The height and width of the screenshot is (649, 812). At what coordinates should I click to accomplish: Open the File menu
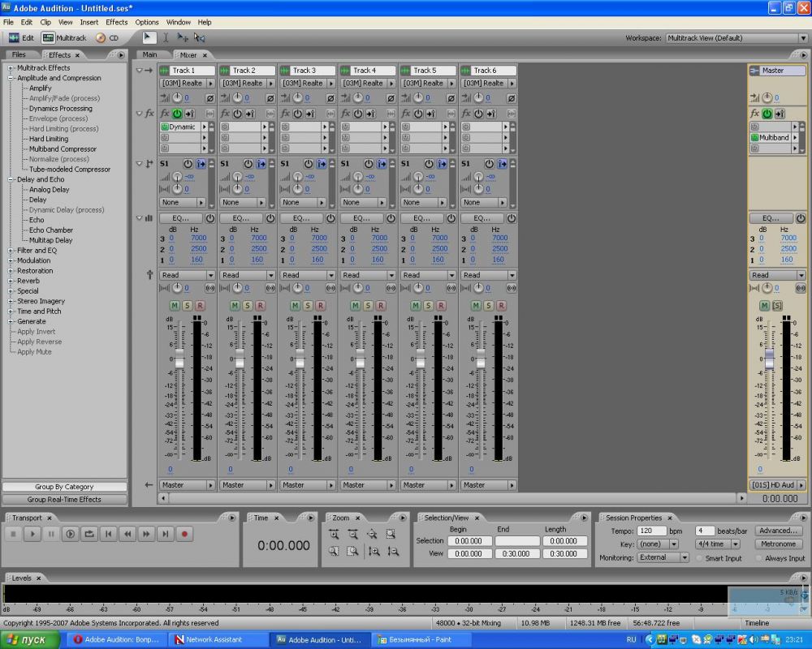8,22
